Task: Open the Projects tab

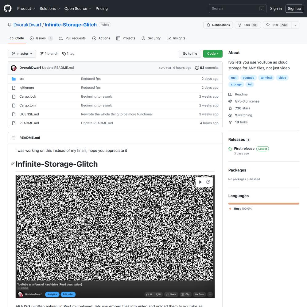Action: (126, 38)
